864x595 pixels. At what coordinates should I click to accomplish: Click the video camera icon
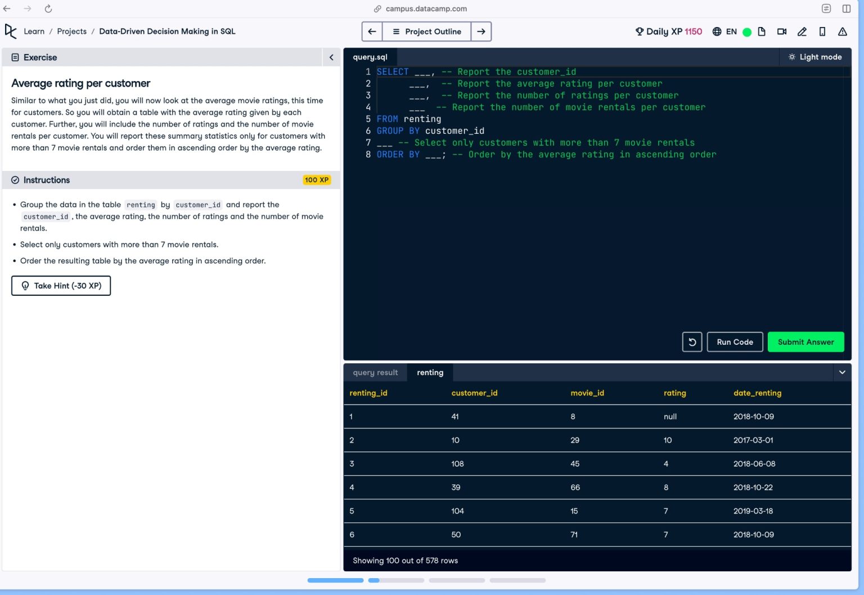[x=782, y=31]
